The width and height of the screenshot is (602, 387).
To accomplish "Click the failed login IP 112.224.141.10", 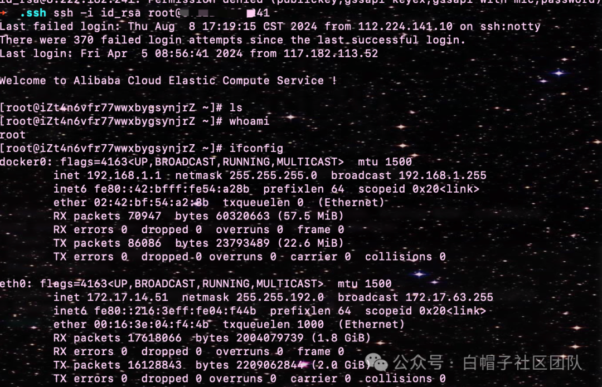I will click(x=405, y=27).
